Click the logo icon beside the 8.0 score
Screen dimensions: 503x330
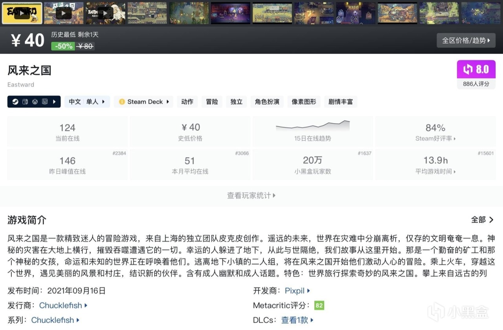(468, 69)
